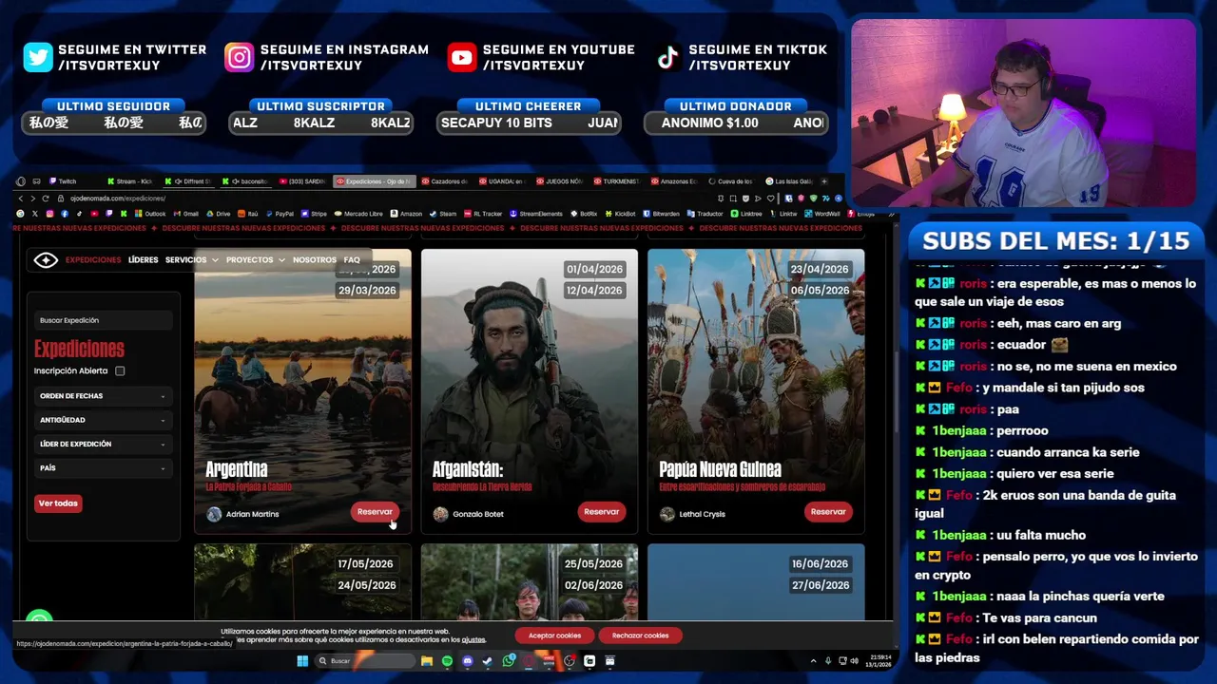
Task: Open the Nosotros nav item
Action: click(314, 259)
